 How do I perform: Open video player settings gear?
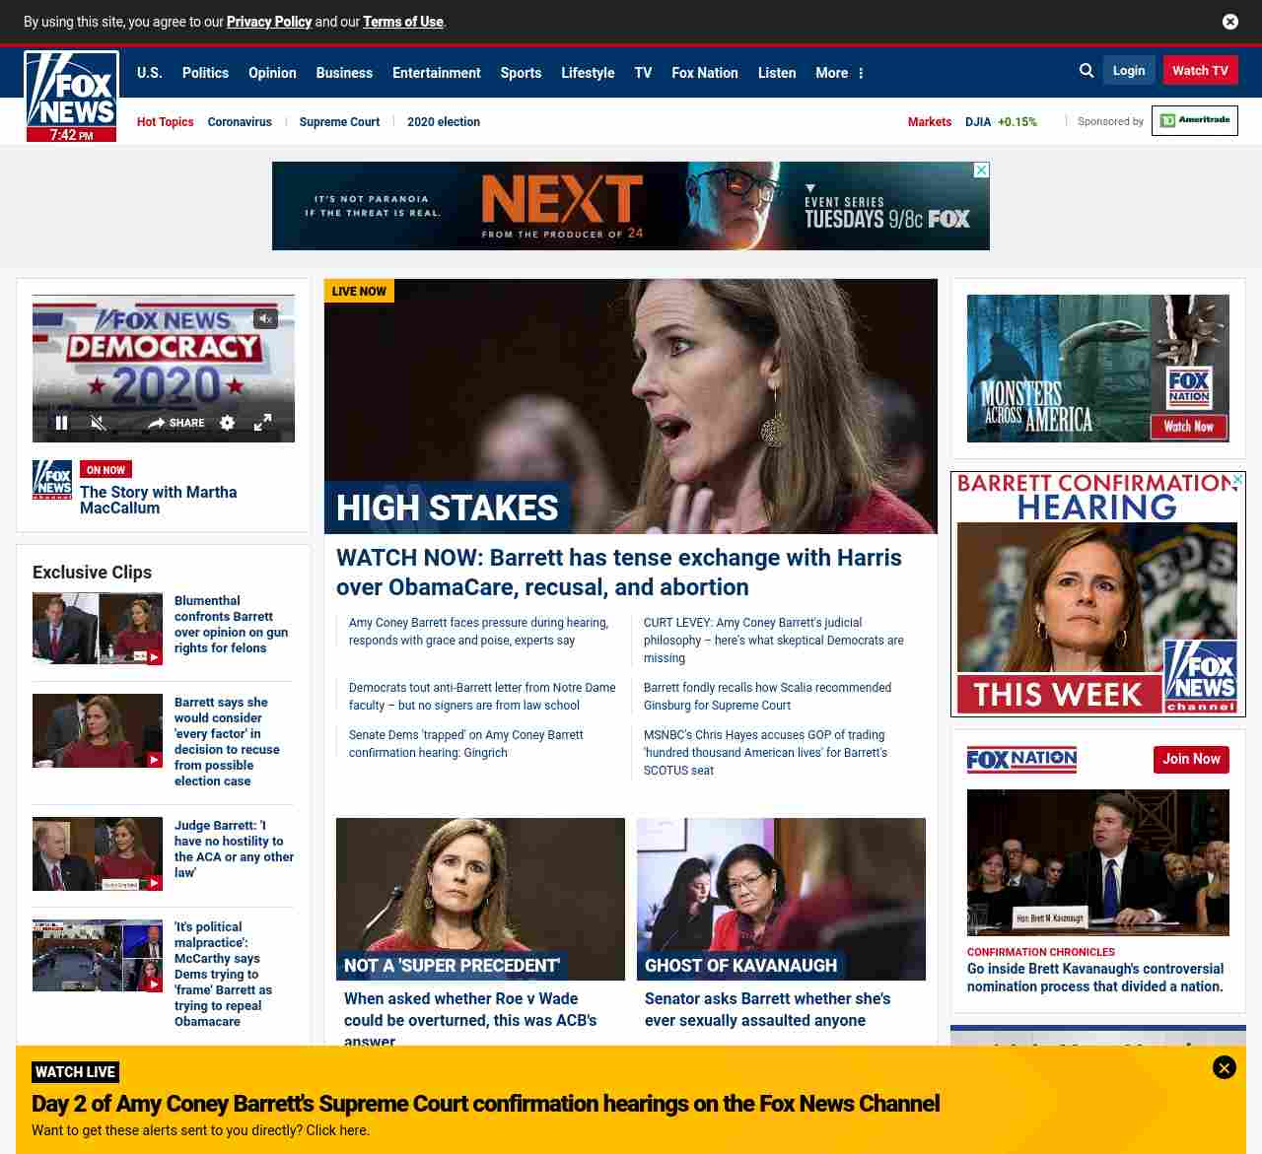228,423
